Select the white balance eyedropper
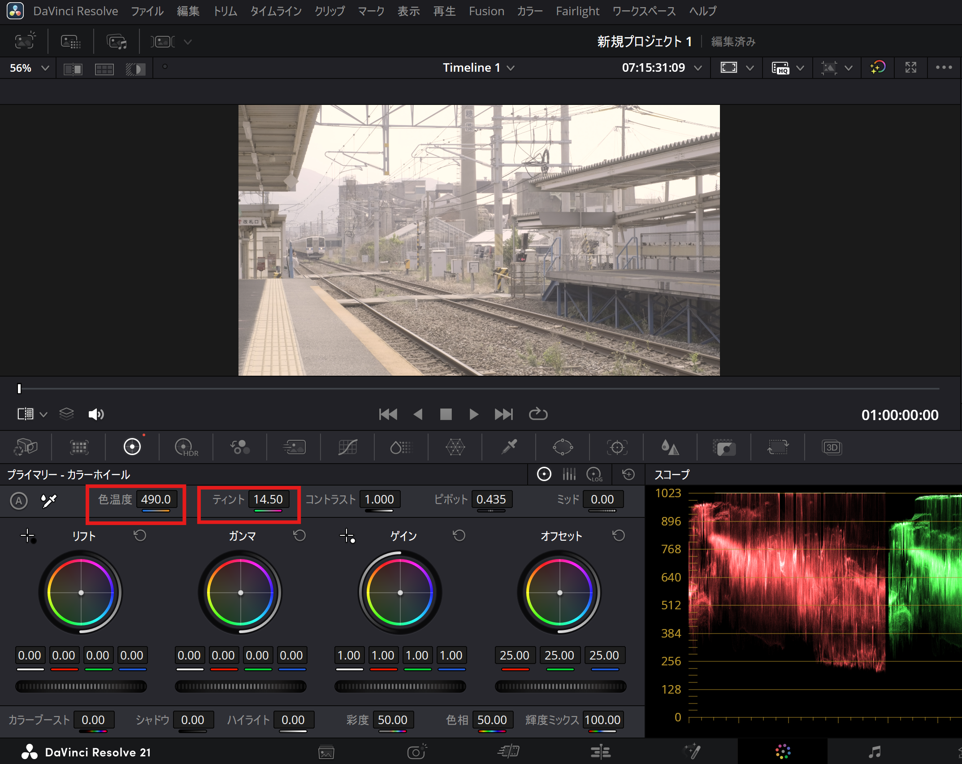962x764 pixels. click(x=49, y=500)
